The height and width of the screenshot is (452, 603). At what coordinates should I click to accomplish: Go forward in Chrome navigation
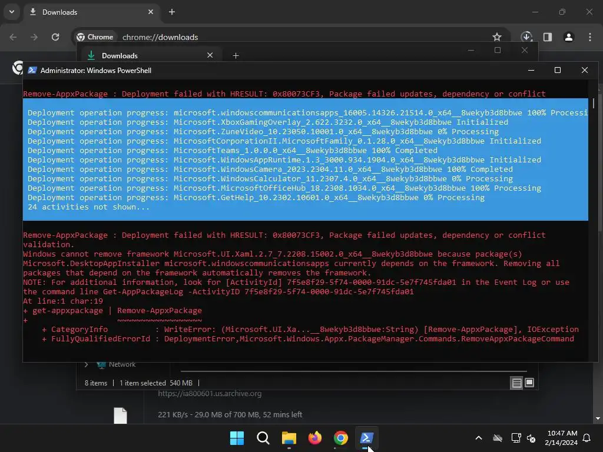pyautogui.click(x=34, y=37)
